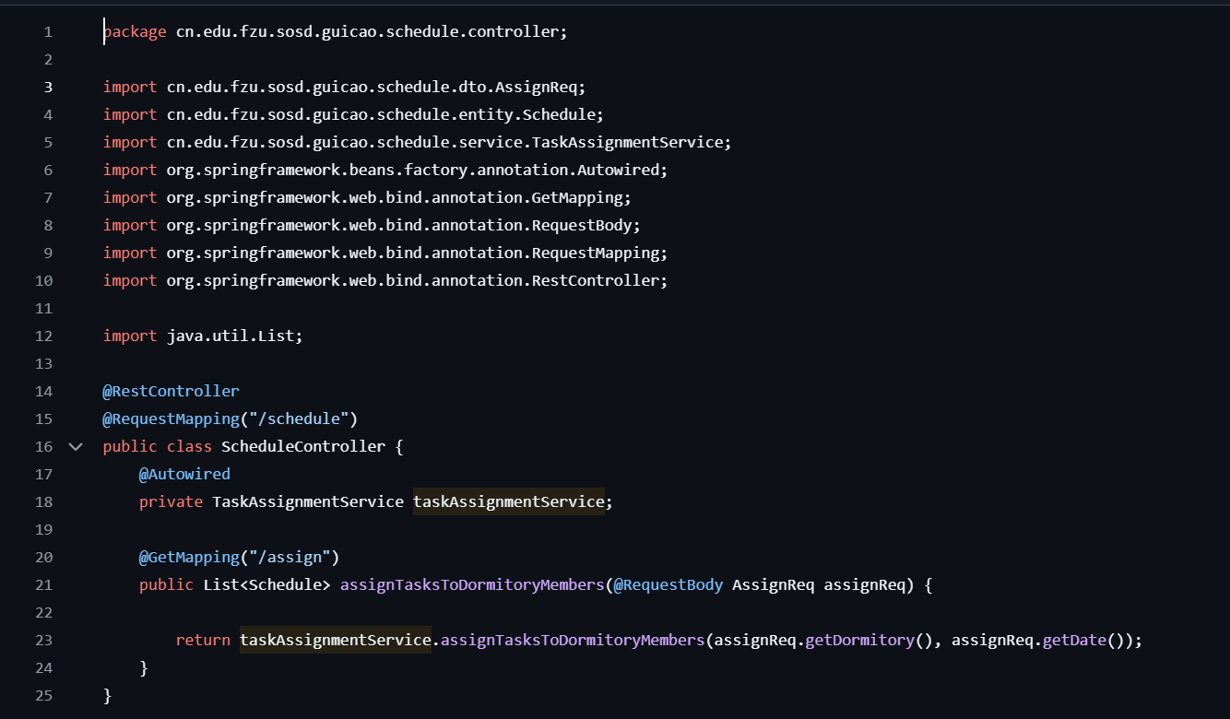1230x719 pixels.
Task: Click highlighted taskAssignmentService field on line 18
Action: [509, 501]
